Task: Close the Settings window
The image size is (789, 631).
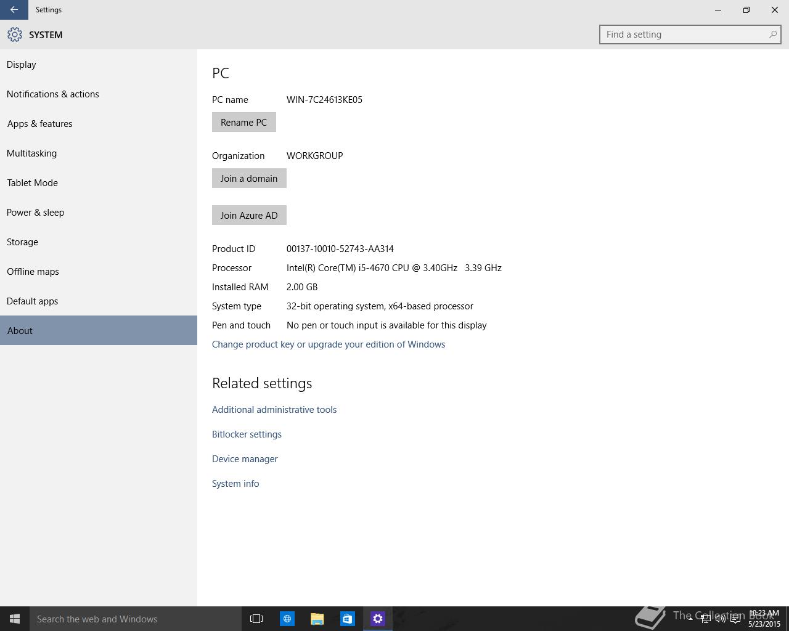Action: coord(775,10)
